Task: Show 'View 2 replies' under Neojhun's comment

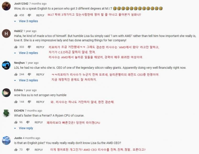Action: click(x=28, y=80)
